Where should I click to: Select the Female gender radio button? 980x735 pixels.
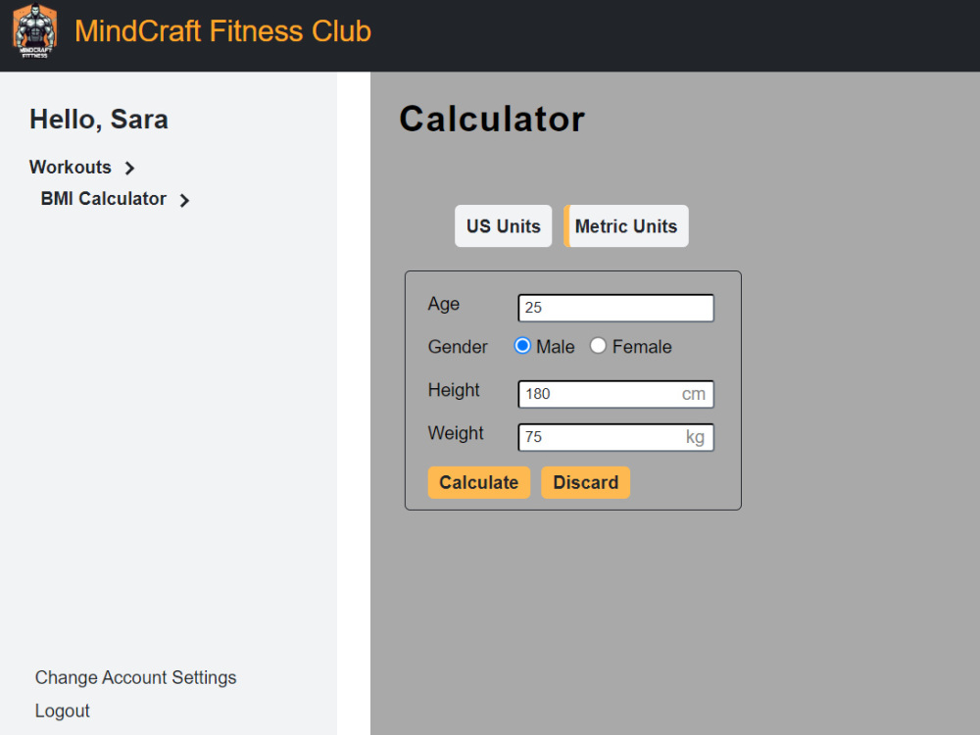[x=598, y=346]
